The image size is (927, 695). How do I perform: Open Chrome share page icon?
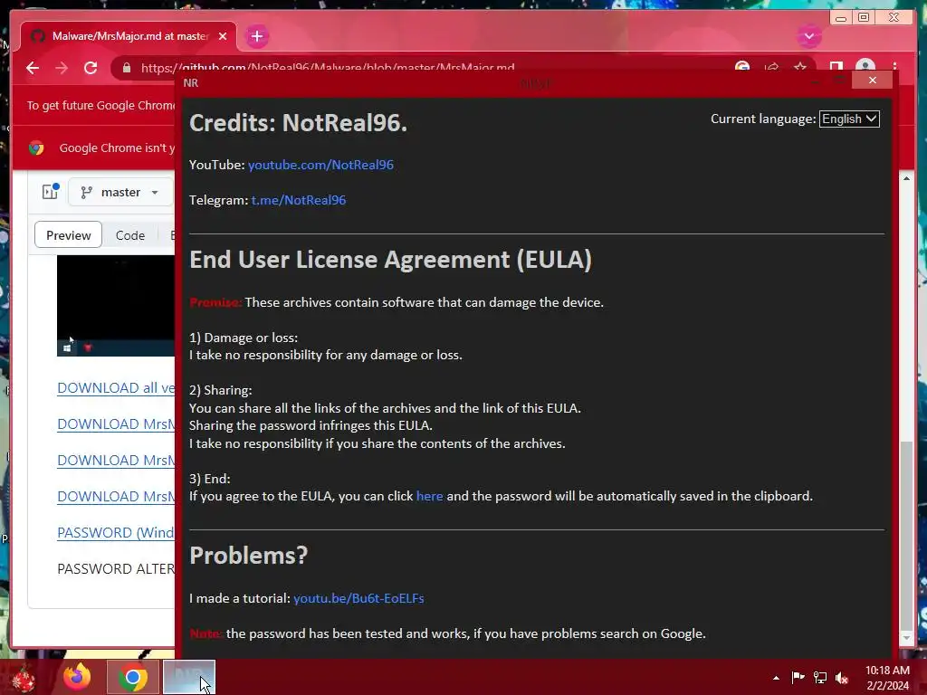[771, 67]
